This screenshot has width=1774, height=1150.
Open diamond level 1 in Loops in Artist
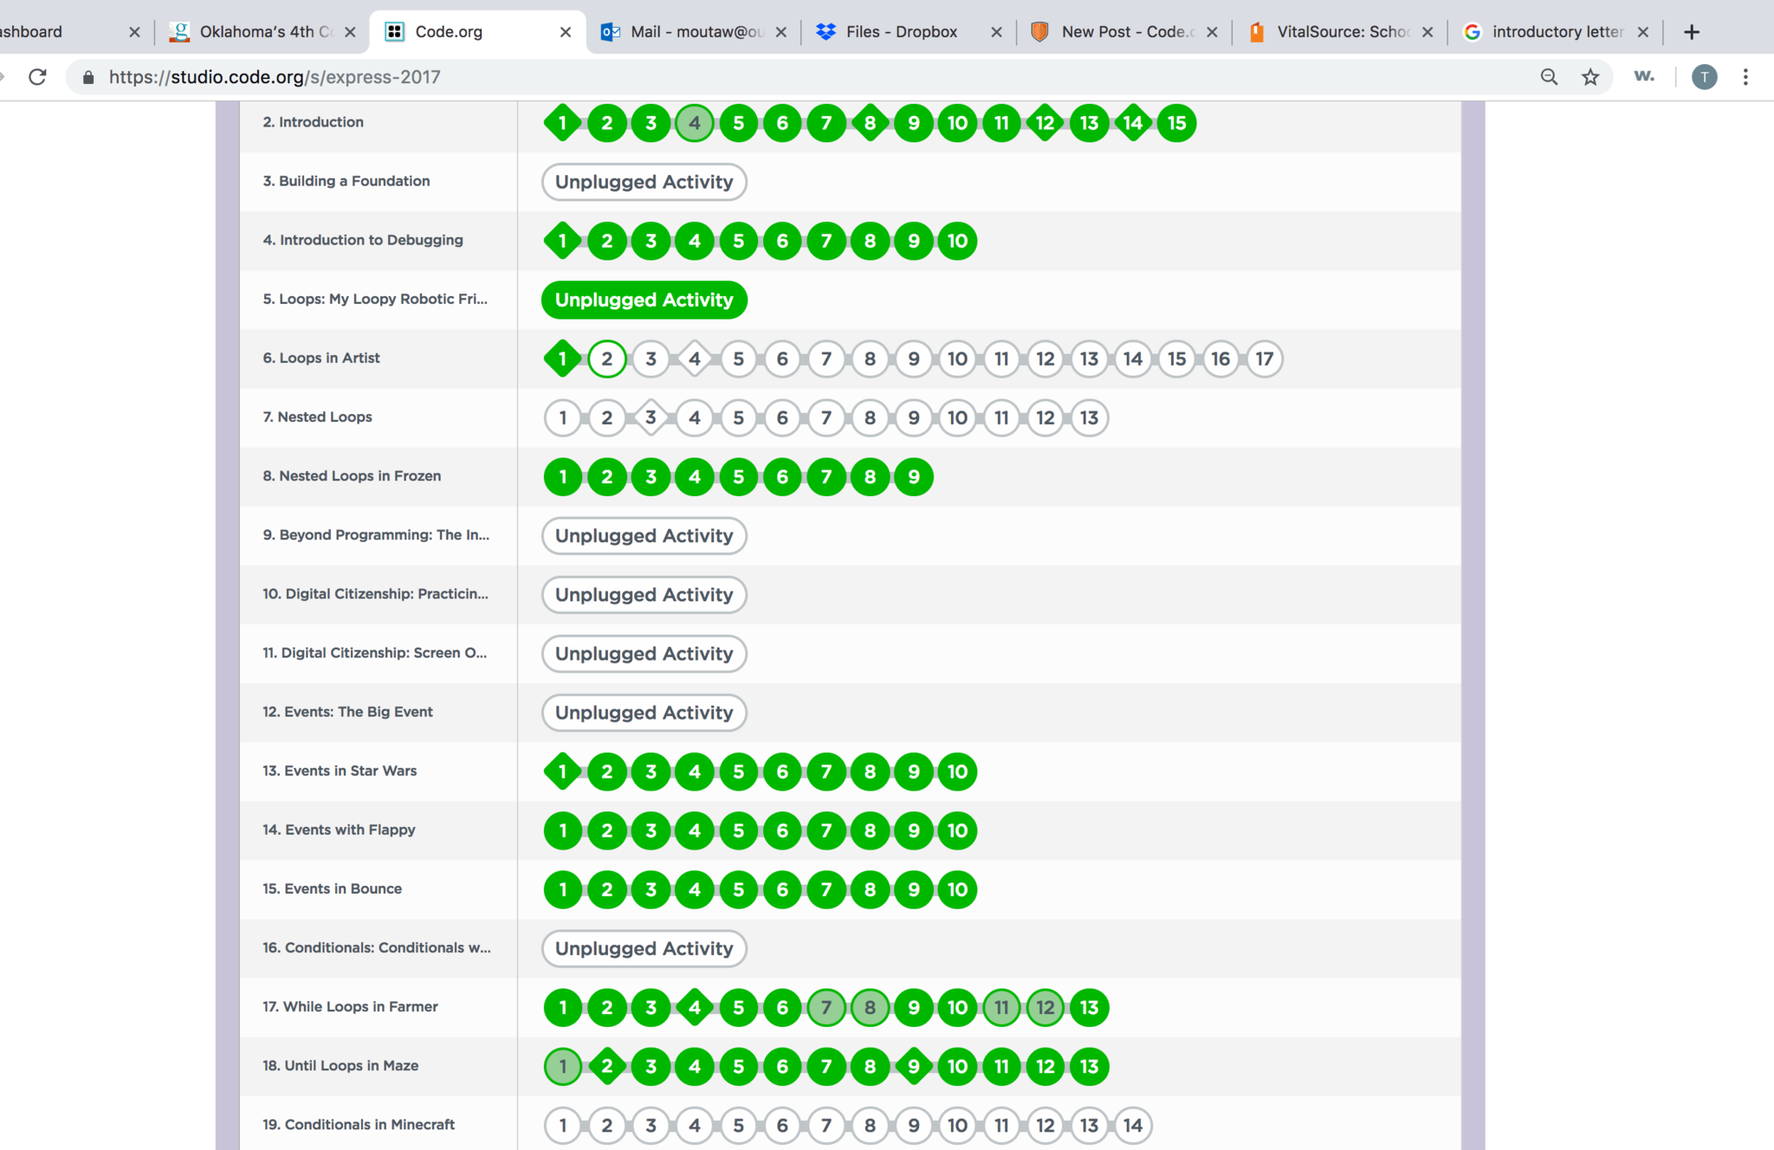coord(563,359)
